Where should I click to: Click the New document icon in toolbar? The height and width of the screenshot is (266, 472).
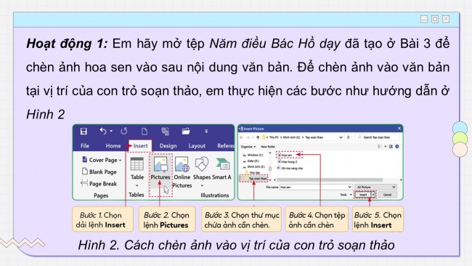(x=145, y=132)
